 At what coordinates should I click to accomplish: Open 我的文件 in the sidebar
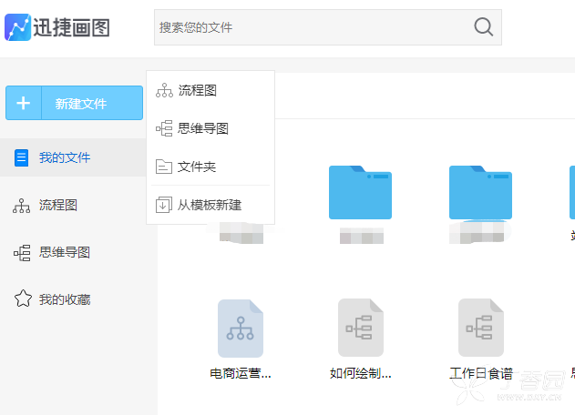[x=73, y=157]
